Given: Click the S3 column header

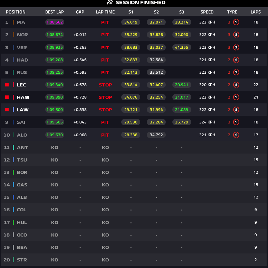Looking at the screenshot, I should (182, 12).
